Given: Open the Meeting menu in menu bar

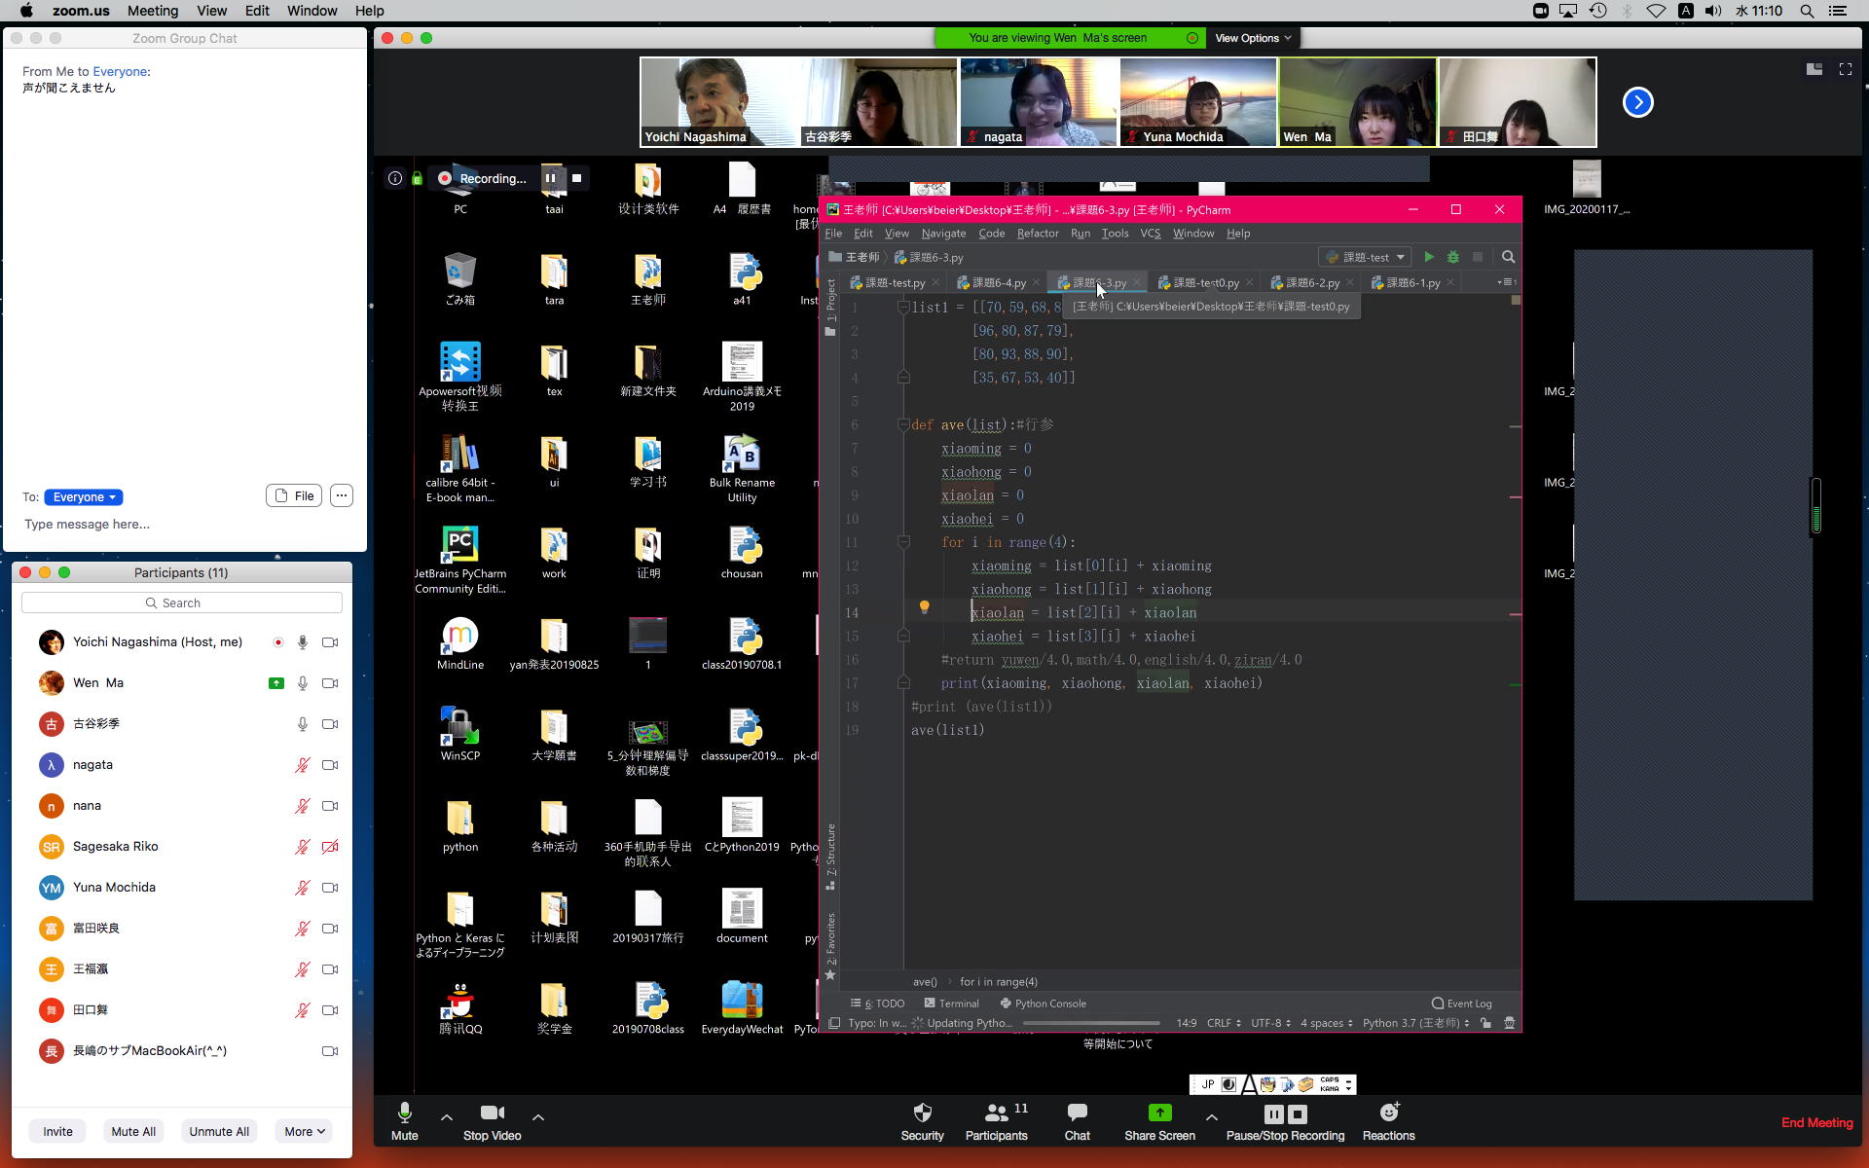Looking at the screenshot, I should click(x=153, y=11).
